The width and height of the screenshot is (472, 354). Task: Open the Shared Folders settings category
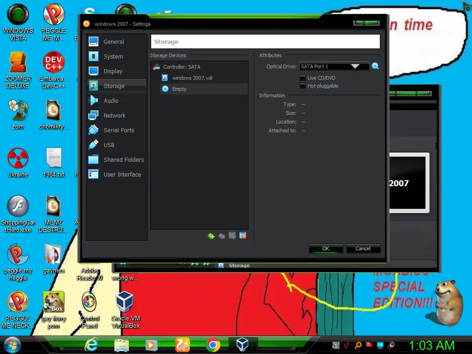pyautogui.click(x=117, y=159)
